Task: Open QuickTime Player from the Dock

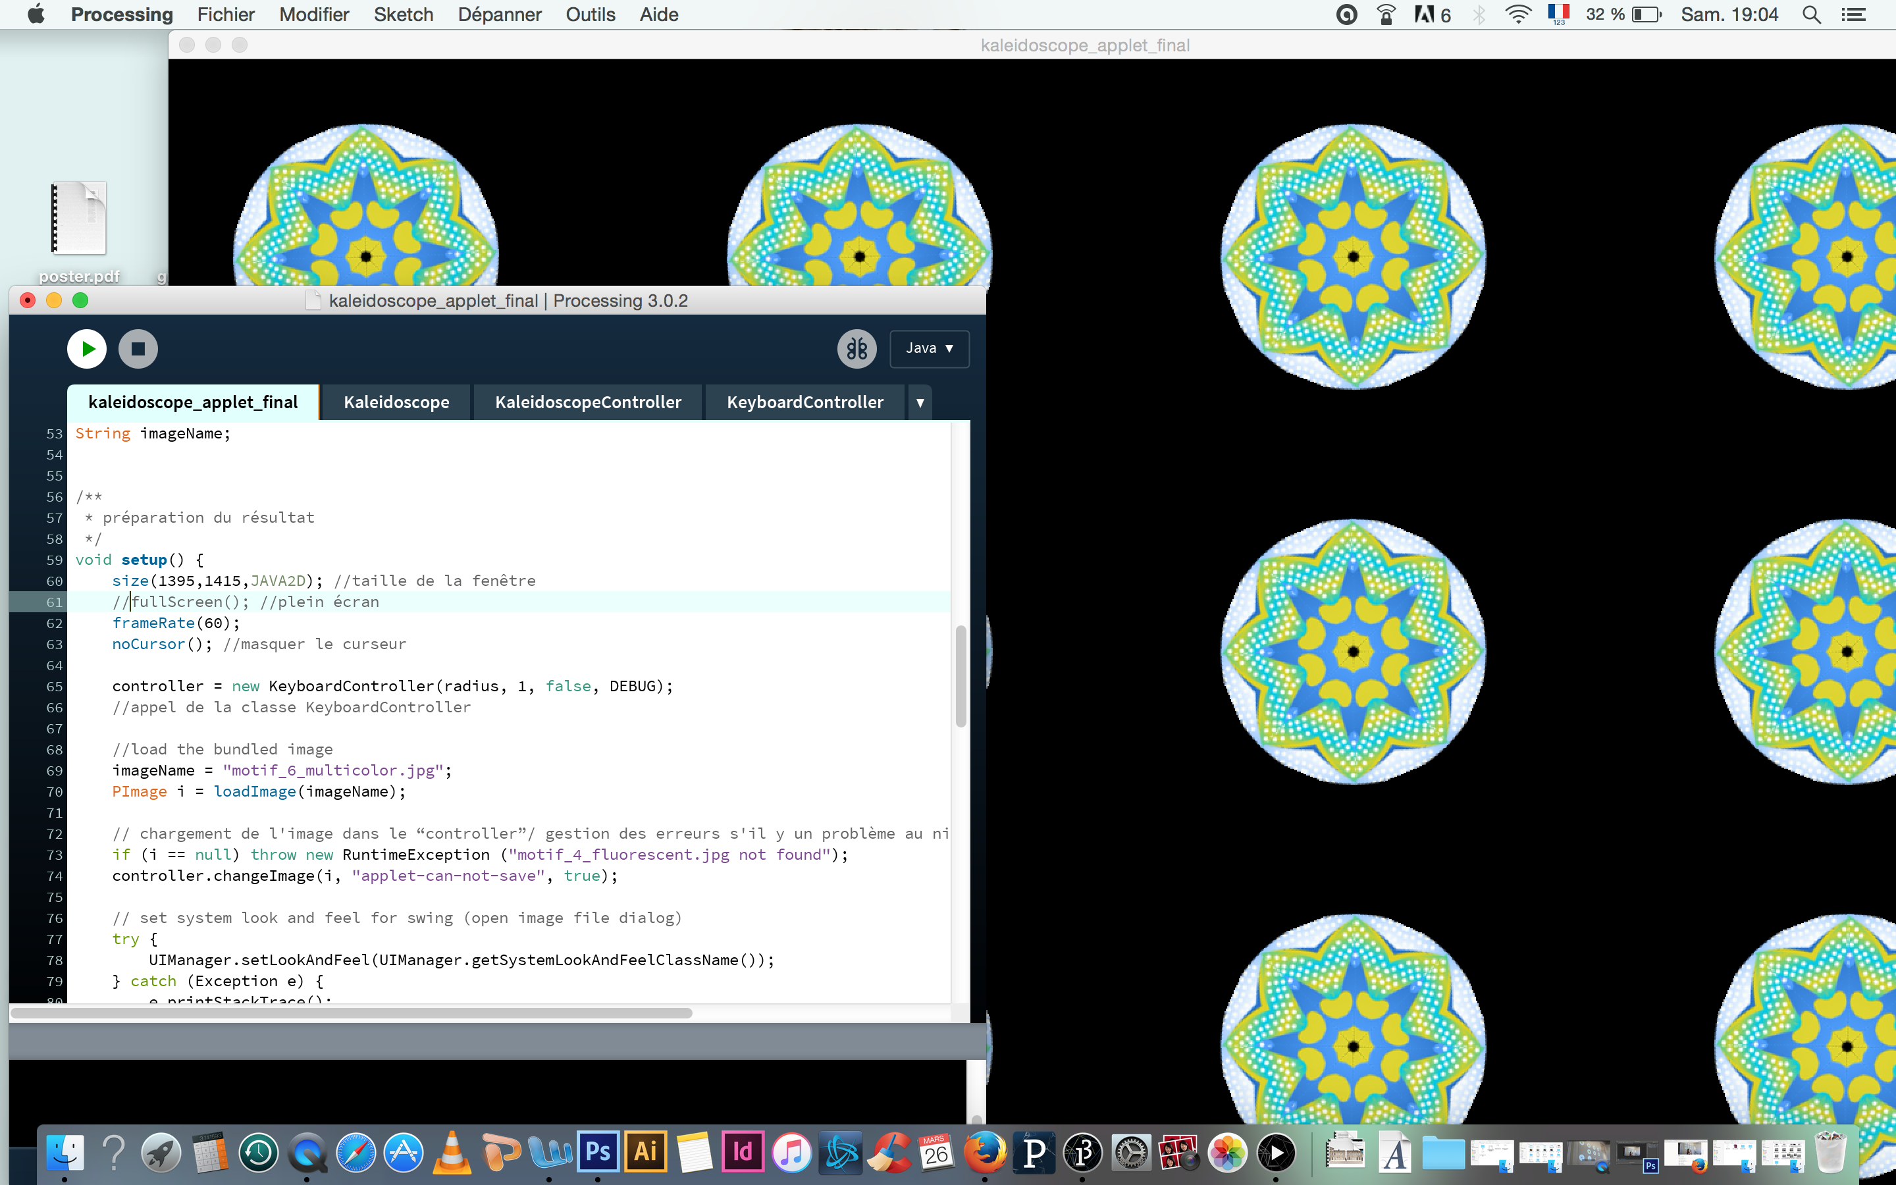Action: pos(307,1153)
